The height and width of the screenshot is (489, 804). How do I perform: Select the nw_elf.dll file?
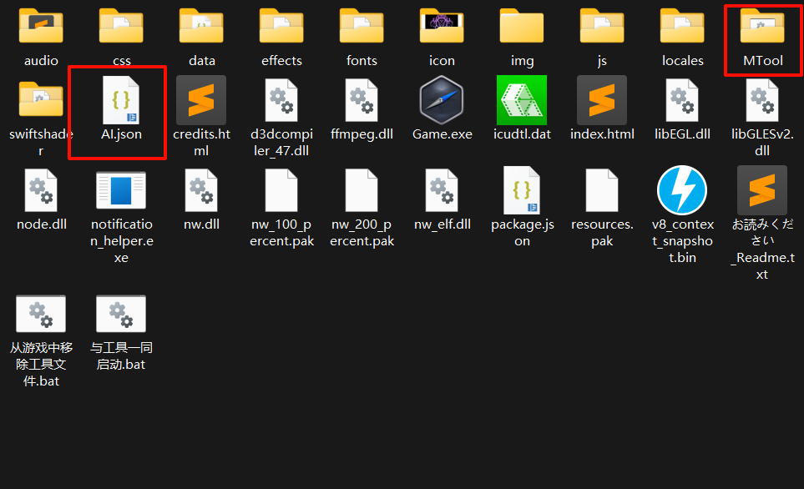(x=441, y=190)
